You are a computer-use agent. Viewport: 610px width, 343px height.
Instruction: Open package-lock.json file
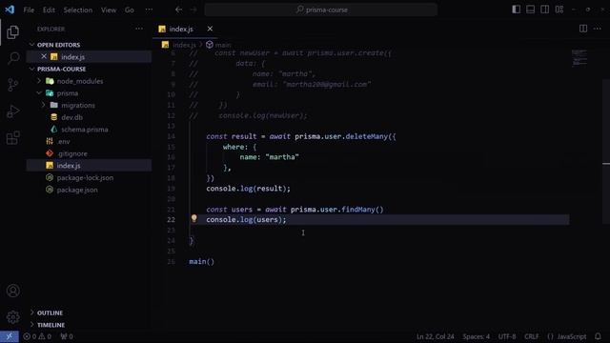pos(85,178)
